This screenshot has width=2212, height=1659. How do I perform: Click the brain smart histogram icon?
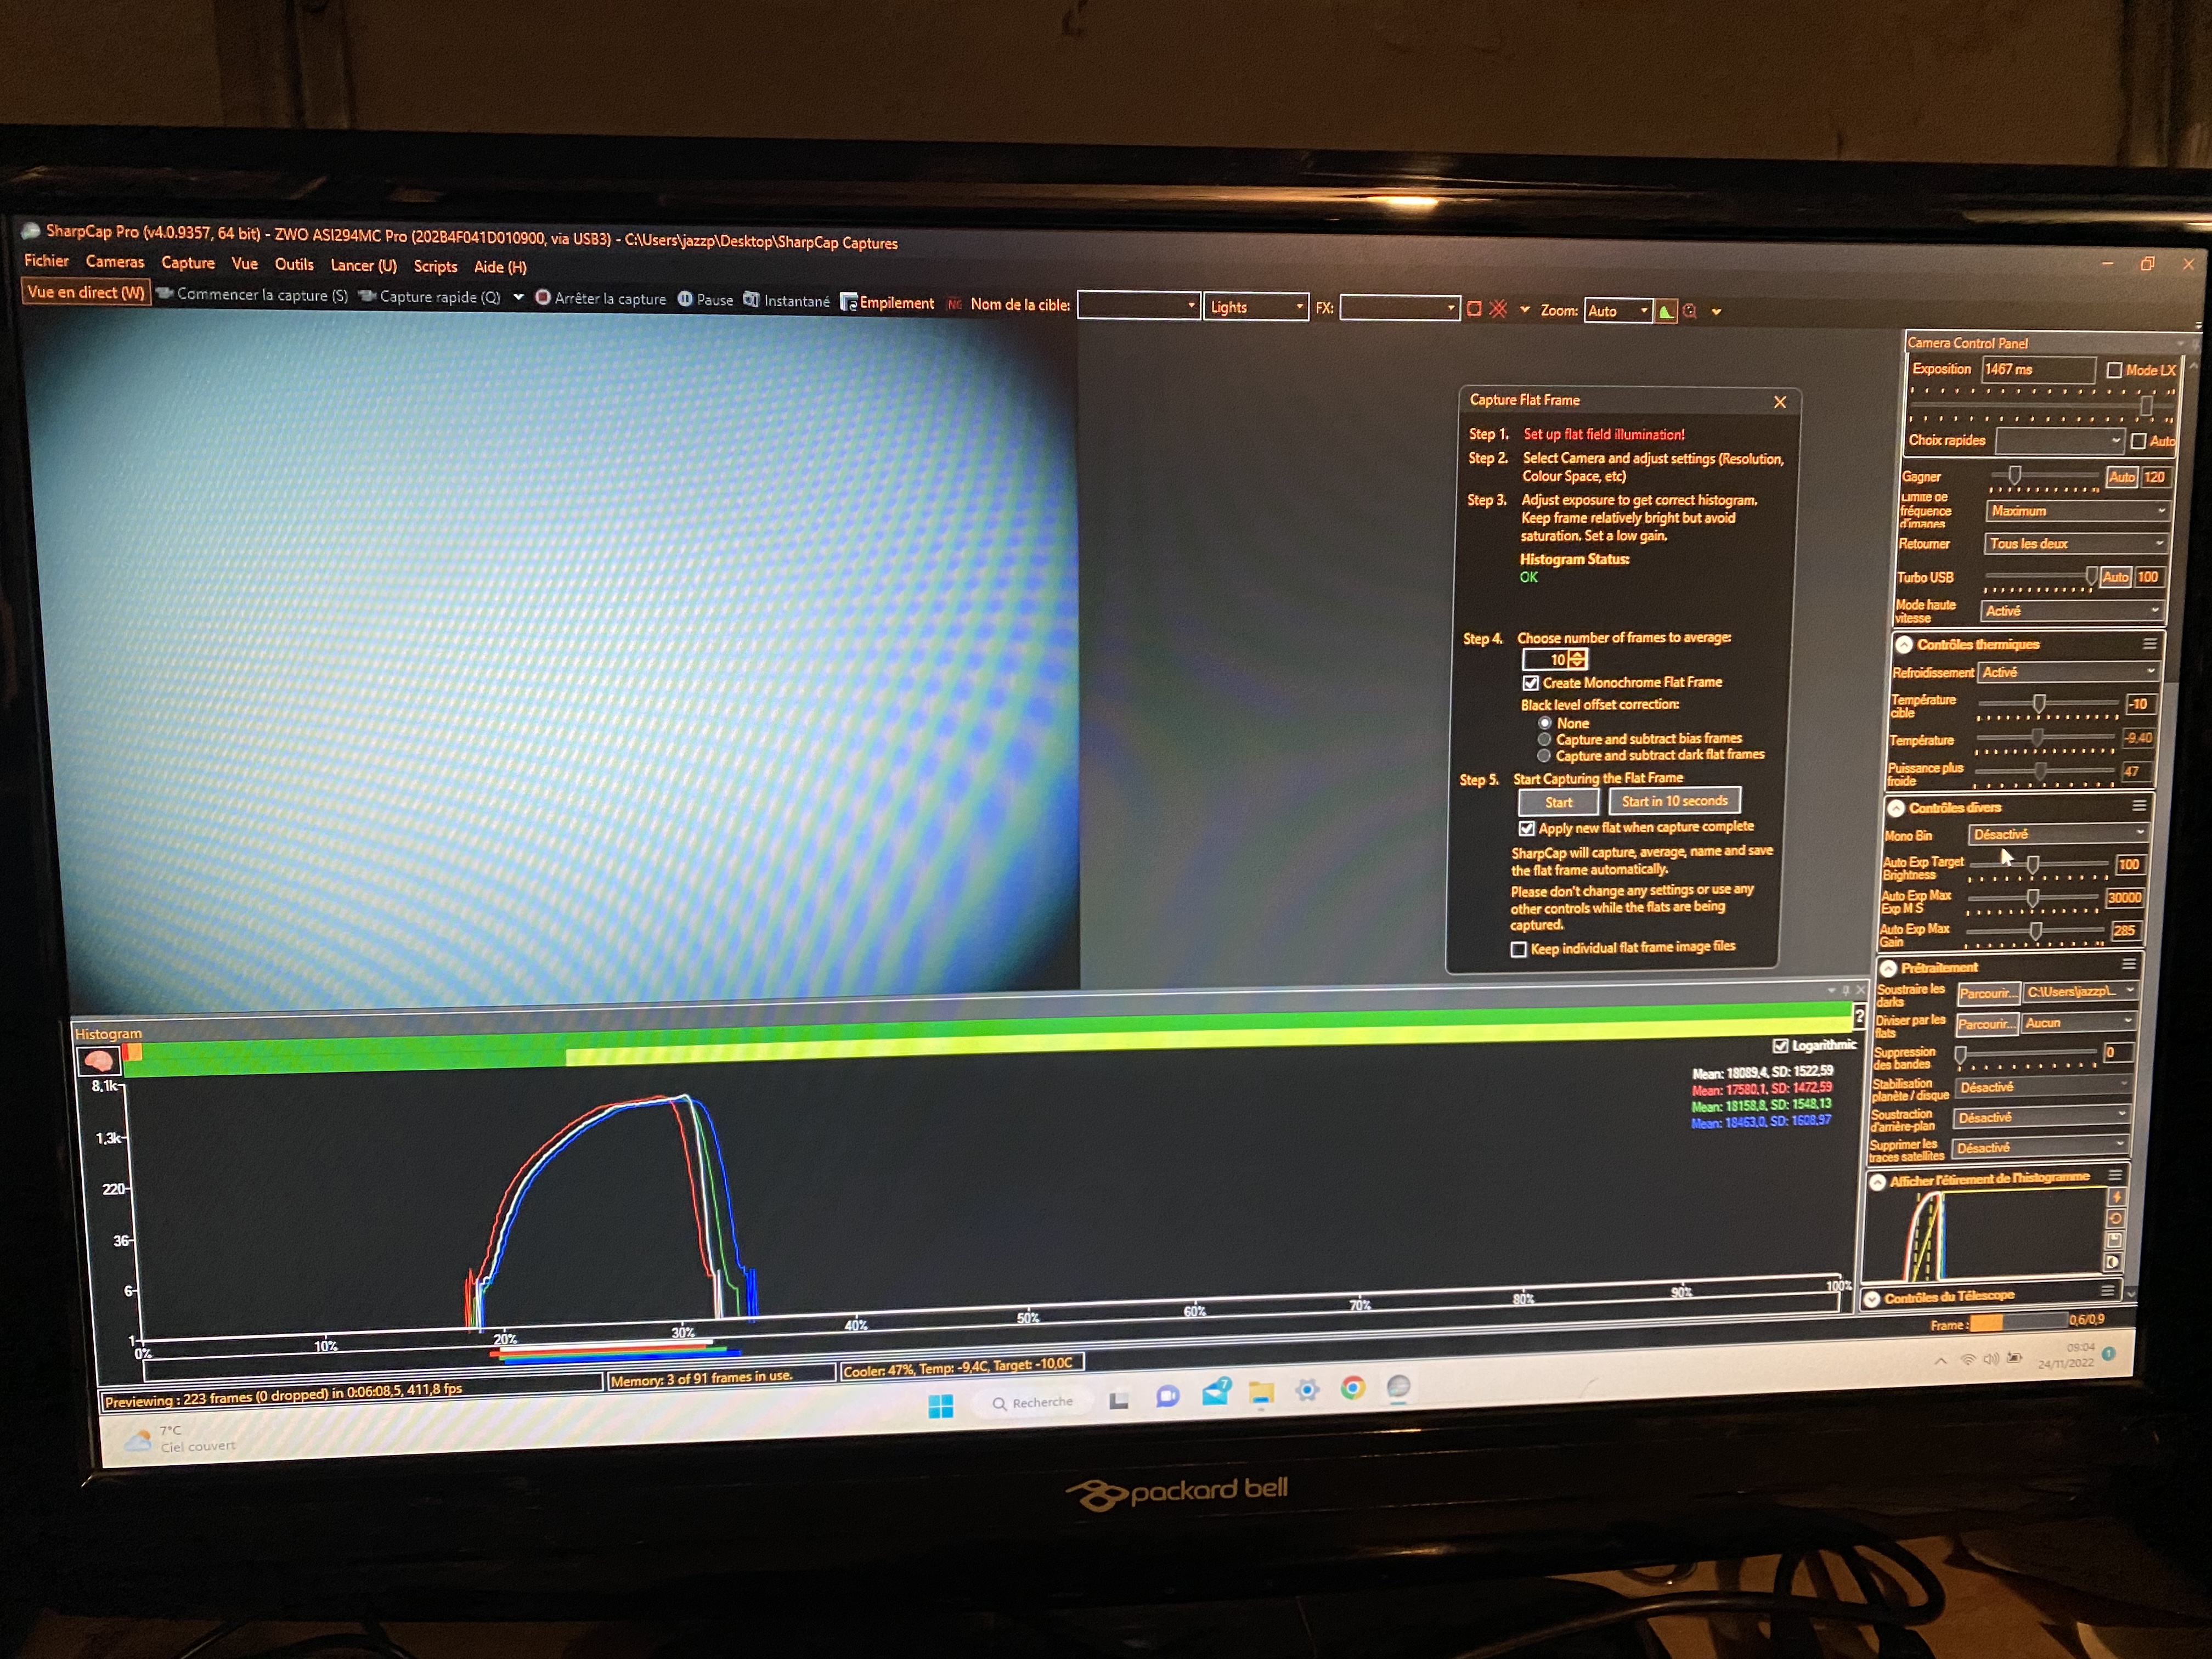tap(98, 1060)
